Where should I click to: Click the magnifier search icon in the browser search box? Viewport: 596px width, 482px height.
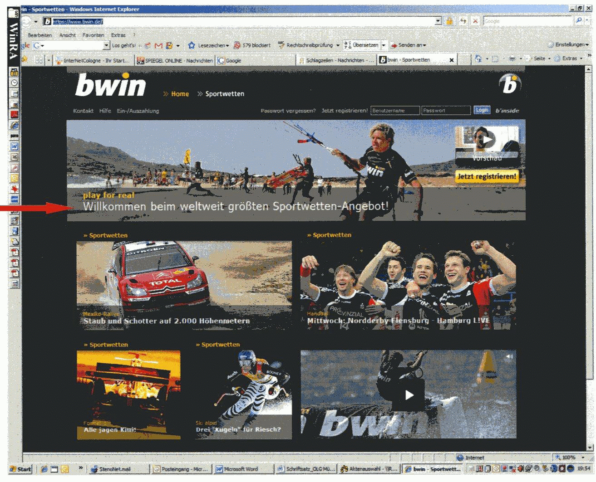(x=579, y=21)
